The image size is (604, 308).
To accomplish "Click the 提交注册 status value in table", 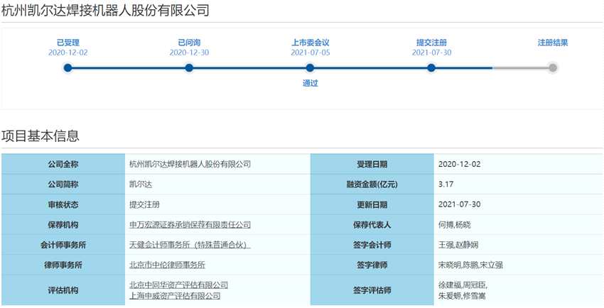I will [144, 204].
